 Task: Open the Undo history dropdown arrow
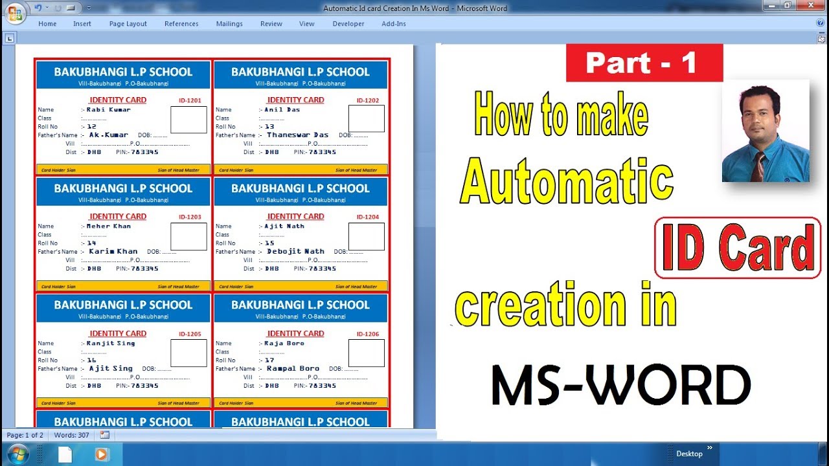(x=47, y=8)
